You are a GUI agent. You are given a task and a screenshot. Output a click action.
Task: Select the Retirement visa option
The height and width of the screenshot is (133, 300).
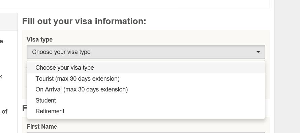point(146,111)
